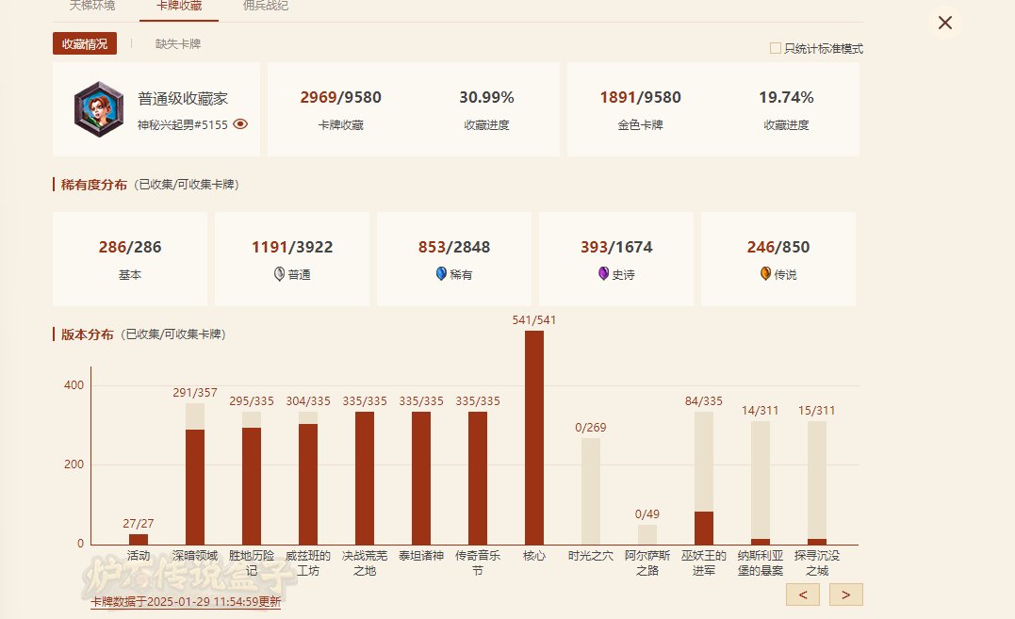This screenshot has width=1015, height=619.
Task: Click the 基本 286/286 rarity card
Action: (x=130, y=259)
